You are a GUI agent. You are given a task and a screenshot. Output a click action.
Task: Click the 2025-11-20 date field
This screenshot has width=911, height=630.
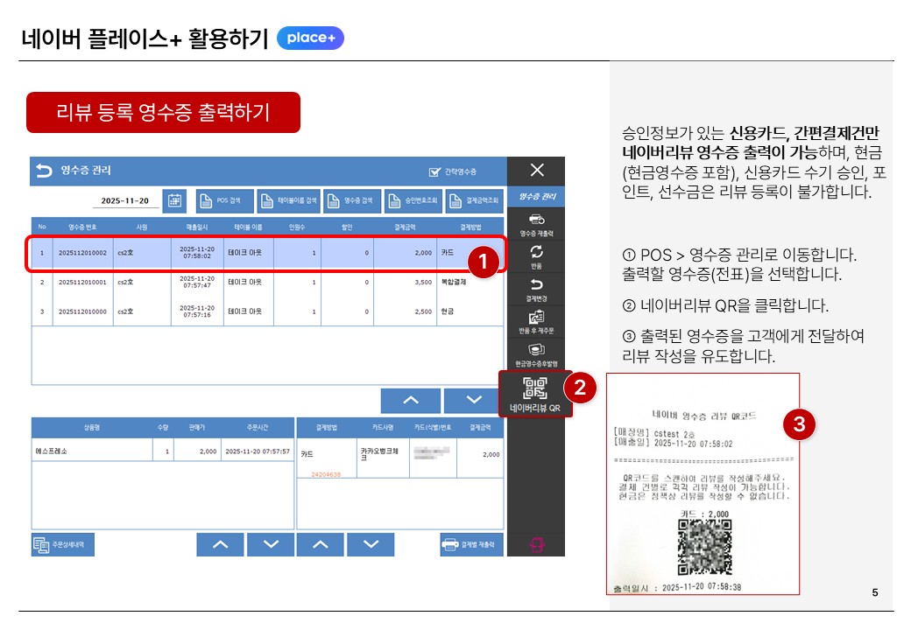coord(124,200)
